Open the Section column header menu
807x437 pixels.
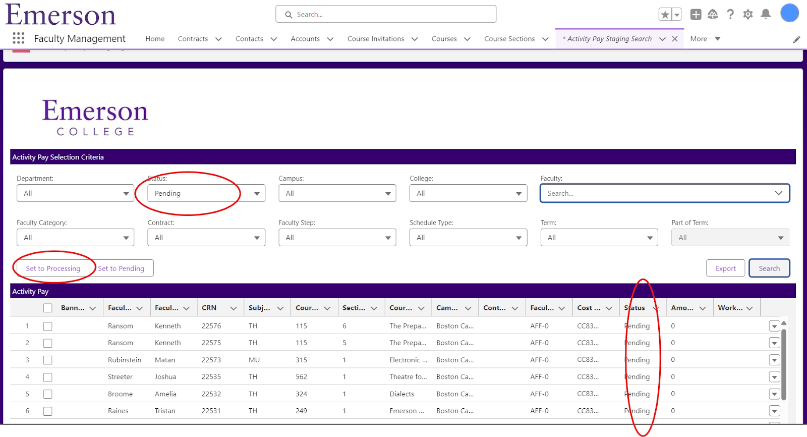374,308
